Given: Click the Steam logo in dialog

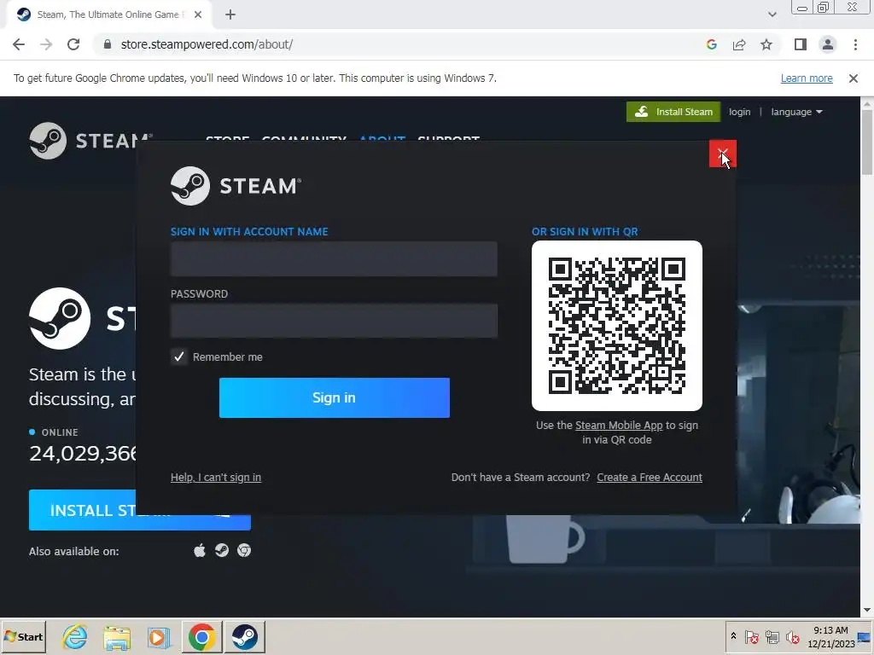Looking at the screenshot, I should point(236,186).
